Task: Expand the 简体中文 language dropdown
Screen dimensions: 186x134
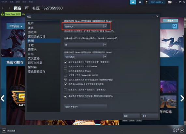Action: click(x=85, y=26)
